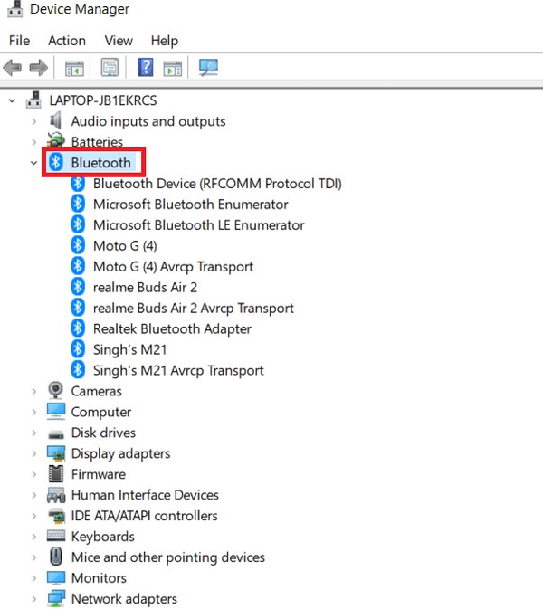
Task: Open the blue Help question mark icon
Action: coord(146,68)
